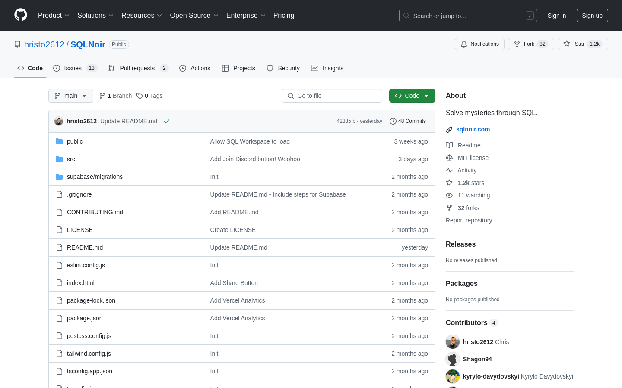Open the hristo2612 owner link

click(44, 44)
